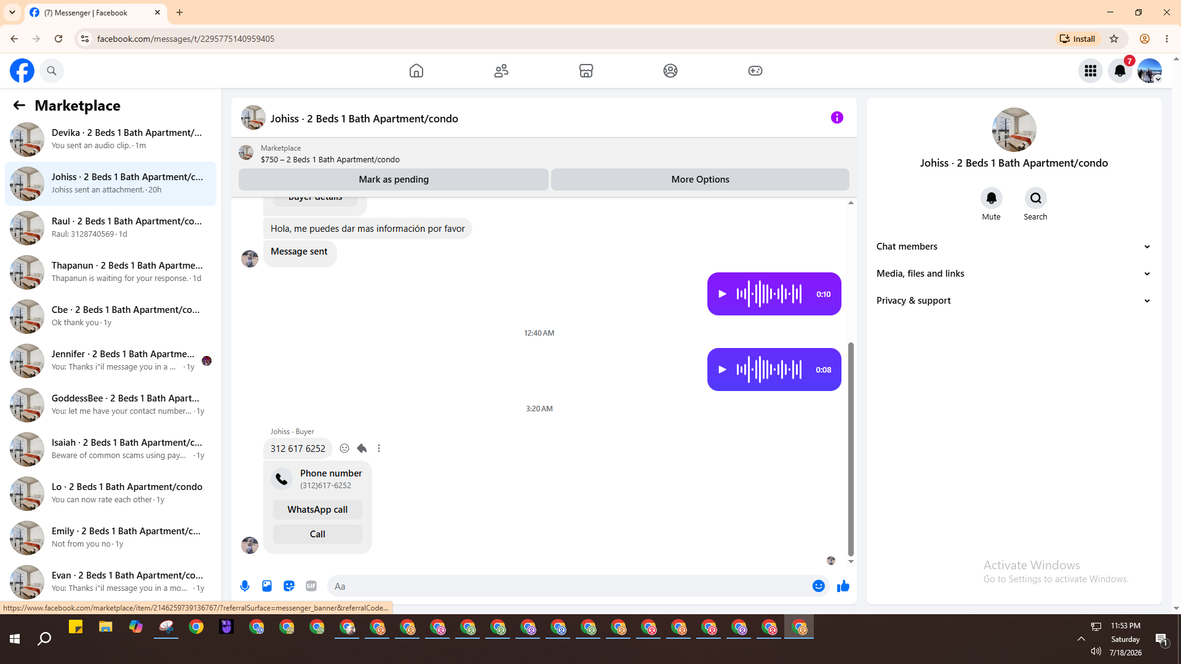Open Thapanun's Marketplace conversation
Screen dimensions: 1181x664
[111, 272]
